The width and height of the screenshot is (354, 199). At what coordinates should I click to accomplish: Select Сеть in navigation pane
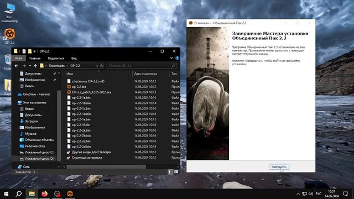coord(26,167)
